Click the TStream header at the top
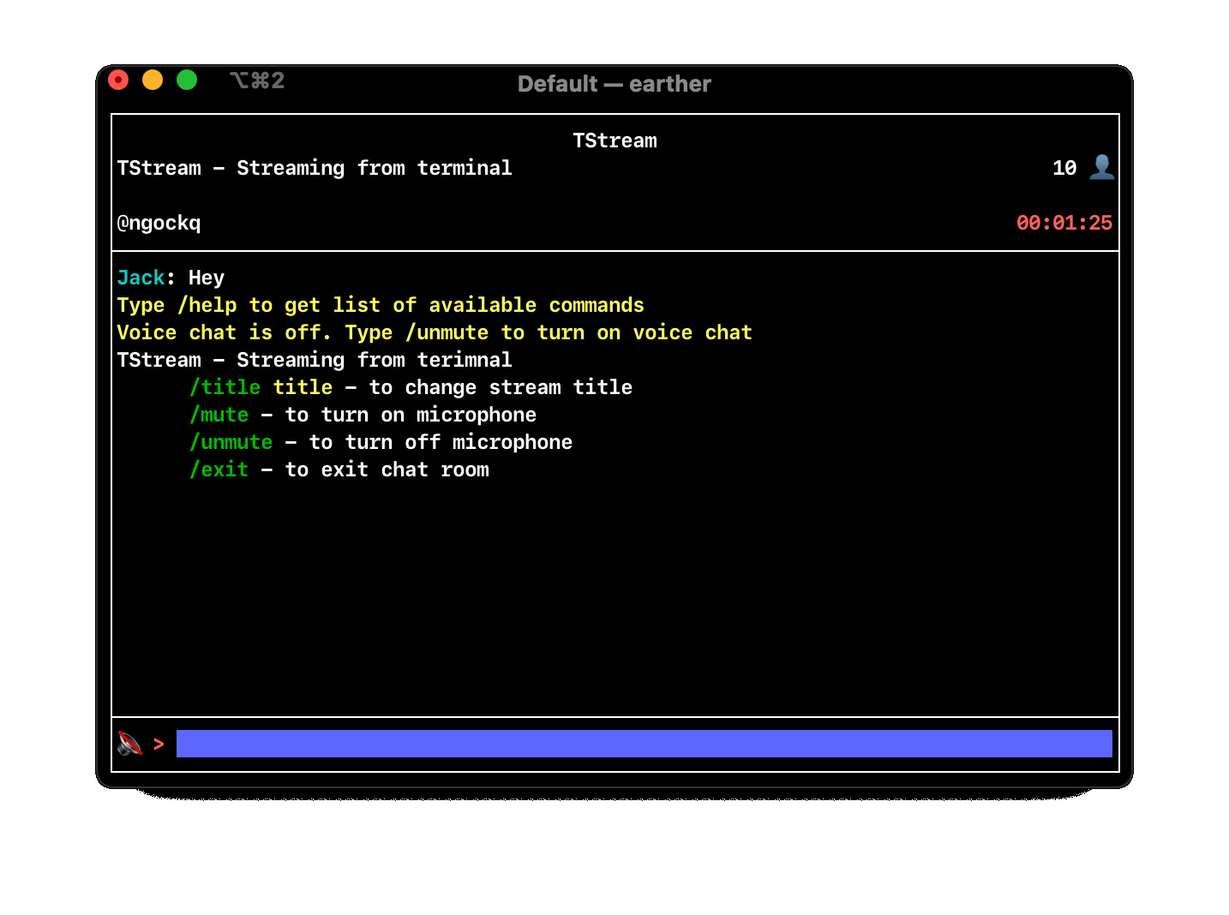The width and height of the screenshot is (1229, 915). click(614, 141)
